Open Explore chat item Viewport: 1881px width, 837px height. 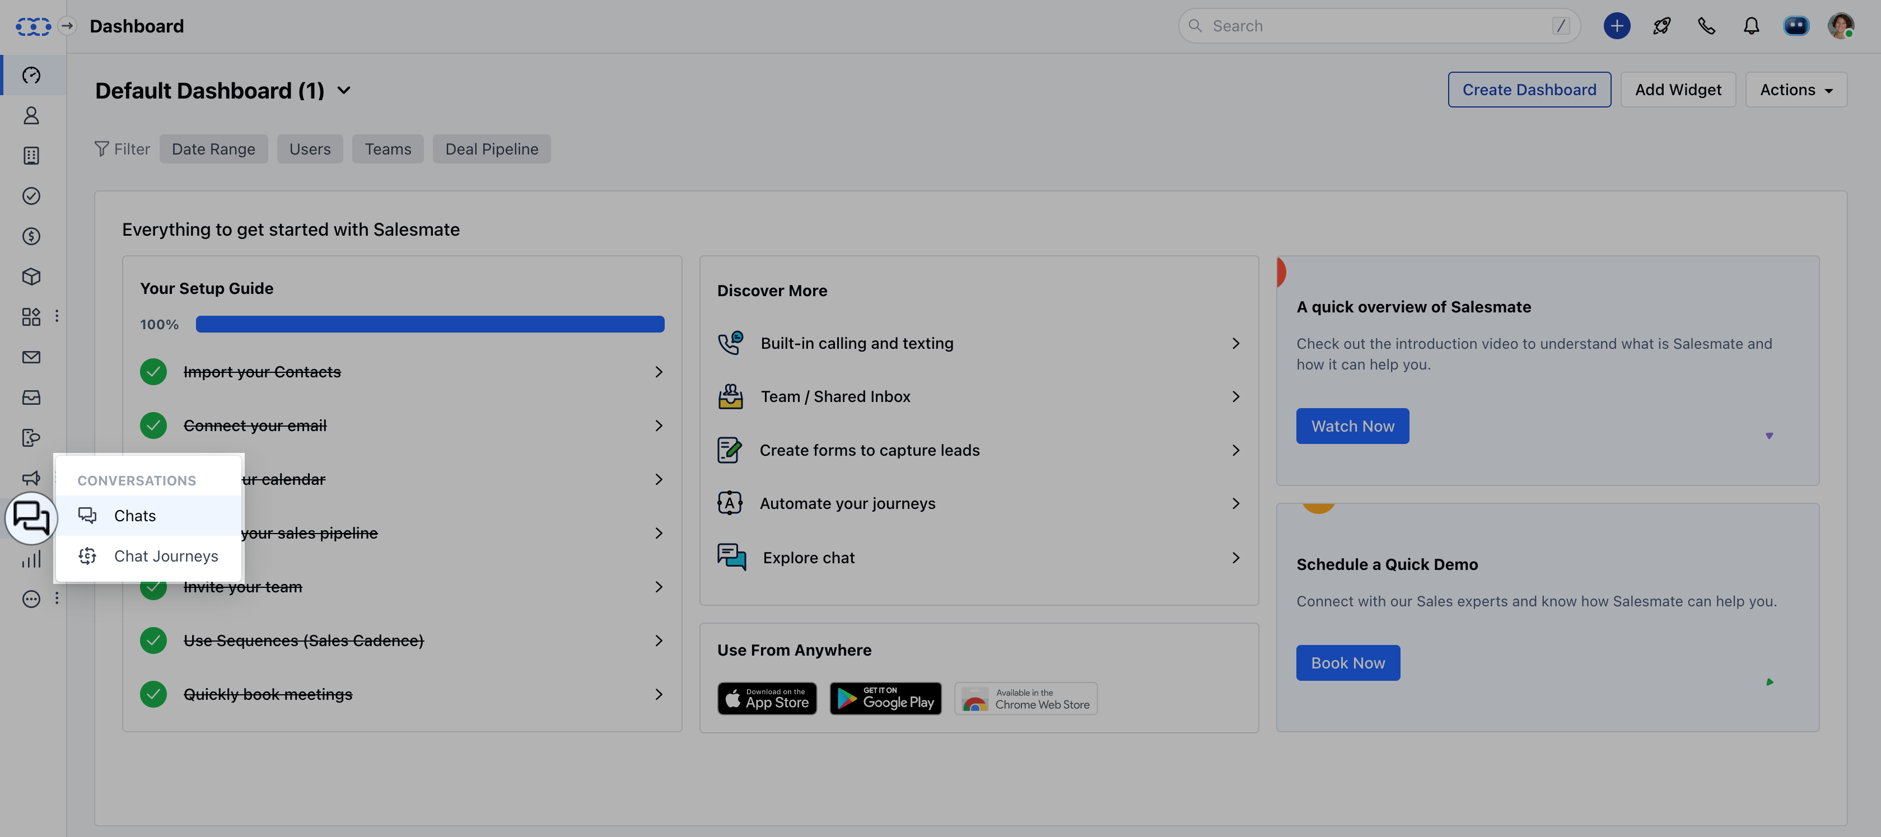[979, 557]
